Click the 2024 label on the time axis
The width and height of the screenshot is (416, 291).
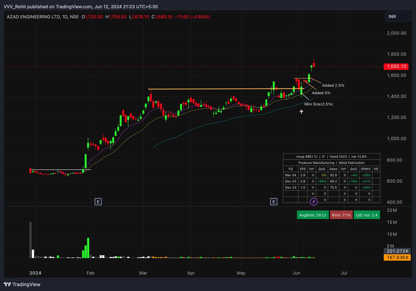[35, 273]
